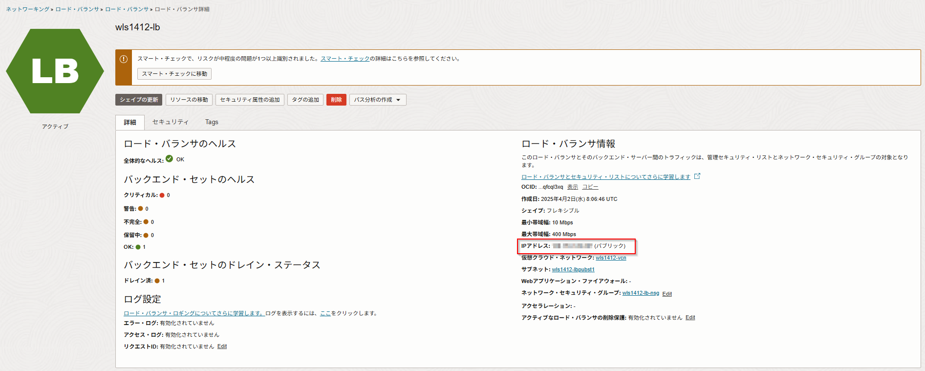
Task: Copy the OCID using the コピー link
Action: point(590,187)
